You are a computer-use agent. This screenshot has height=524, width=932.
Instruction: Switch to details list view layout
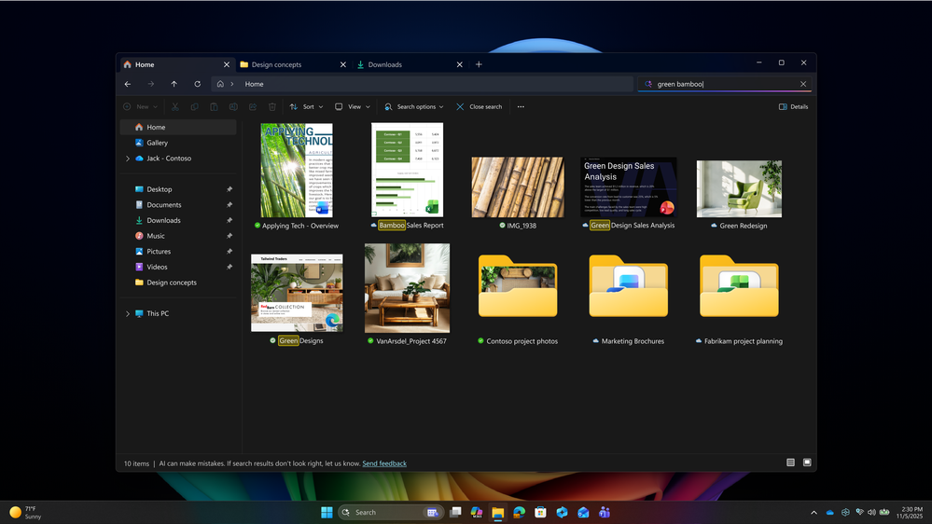point(790,462)
